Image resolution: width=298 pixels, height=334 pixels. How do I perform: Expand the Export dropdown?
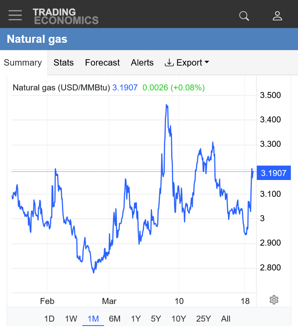[x=187, y=63]
